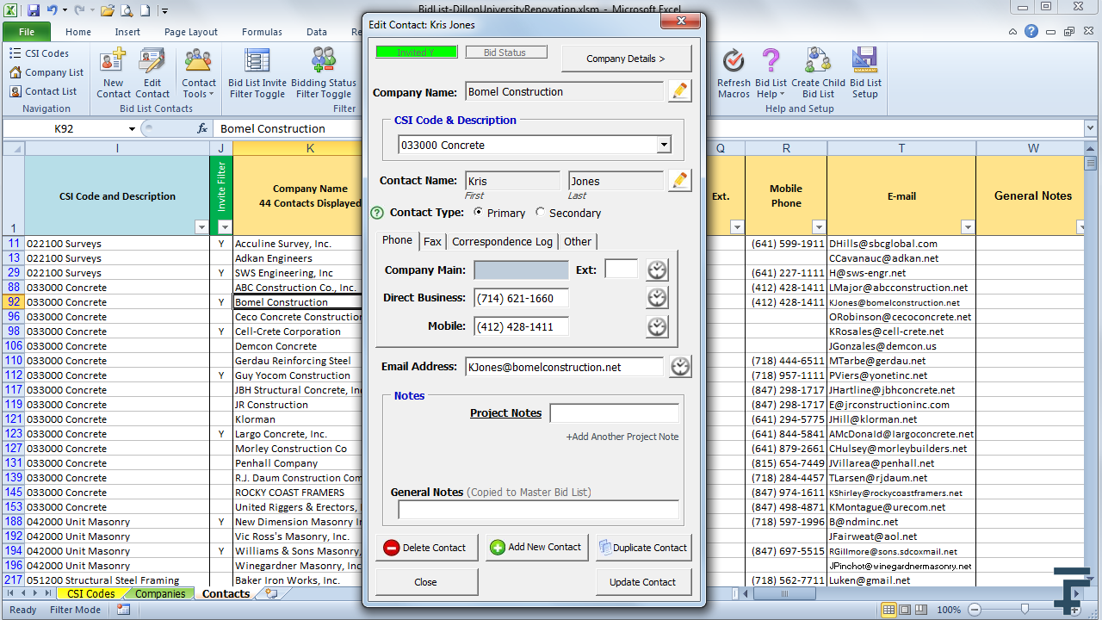Open the Name Box dropdown arrow

click(x=132, y=129)
